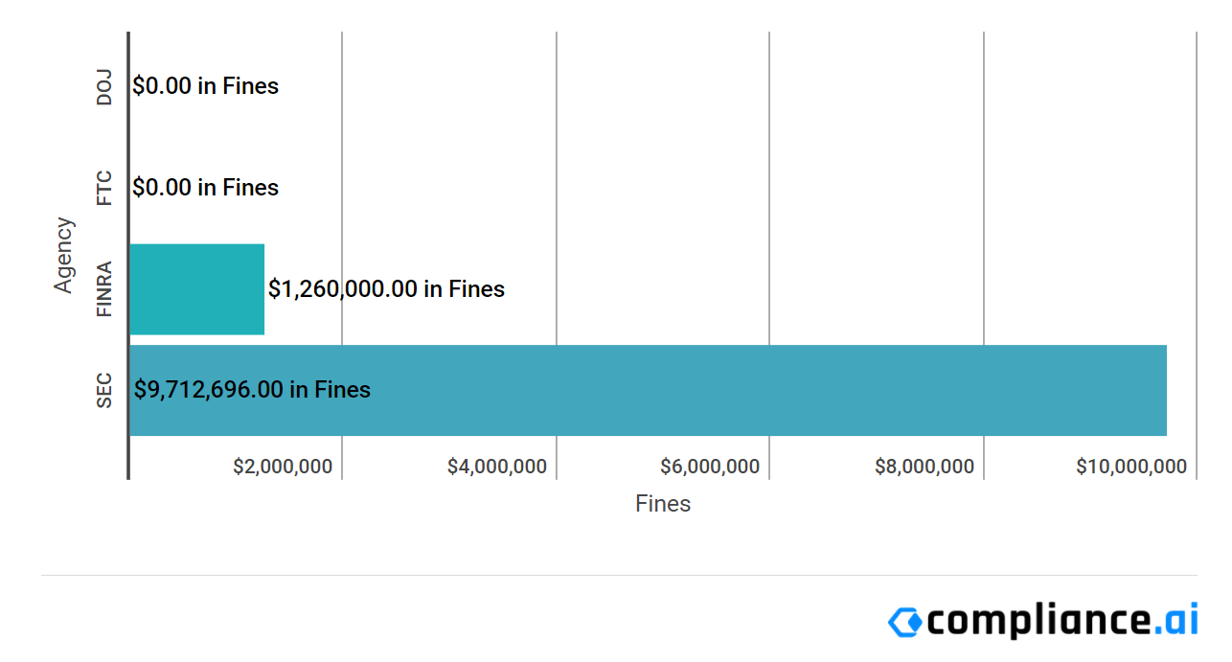Click the SEC agency axis label
Screen dimensions: 1232x662
(104, 390)
